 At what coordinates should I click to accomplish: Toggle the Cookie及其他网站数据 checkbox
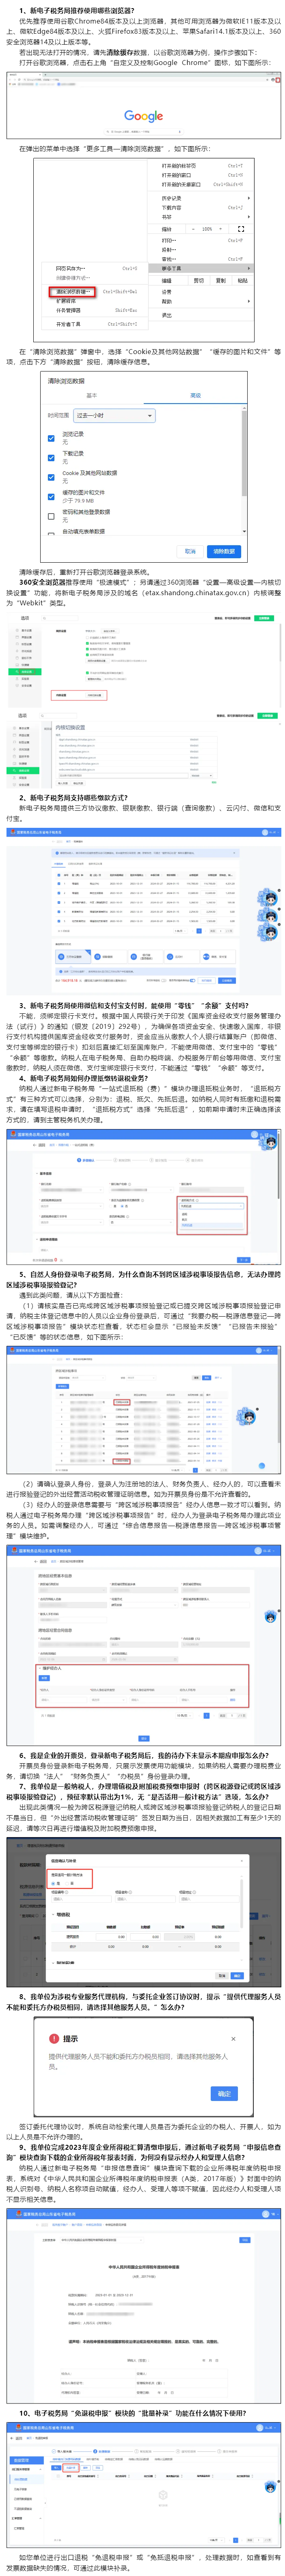coord(51,477)
